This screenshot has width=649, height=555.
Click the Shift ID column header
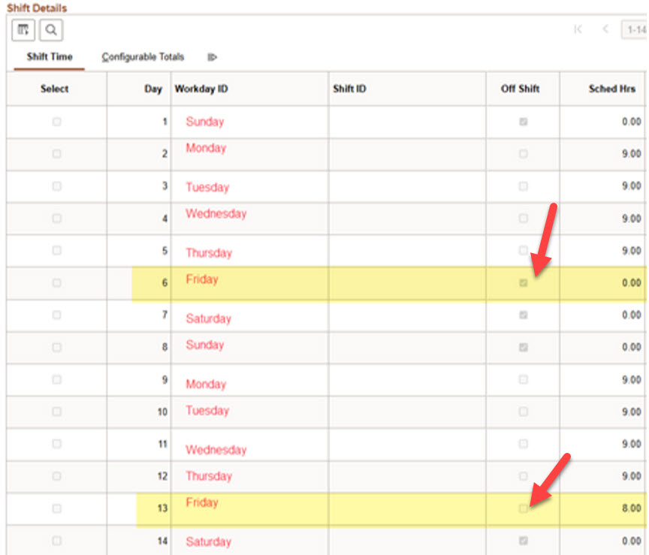349,89
